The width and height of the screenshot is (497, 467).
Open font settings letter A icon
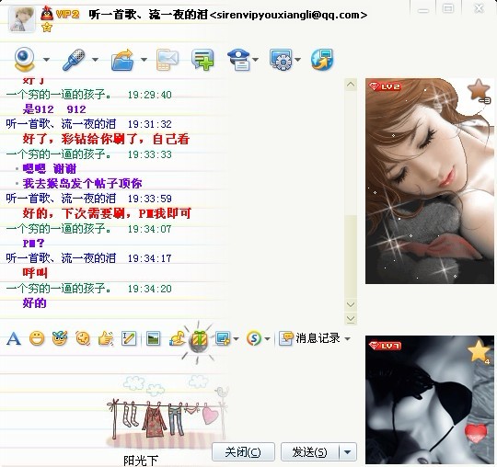point(14,339)
